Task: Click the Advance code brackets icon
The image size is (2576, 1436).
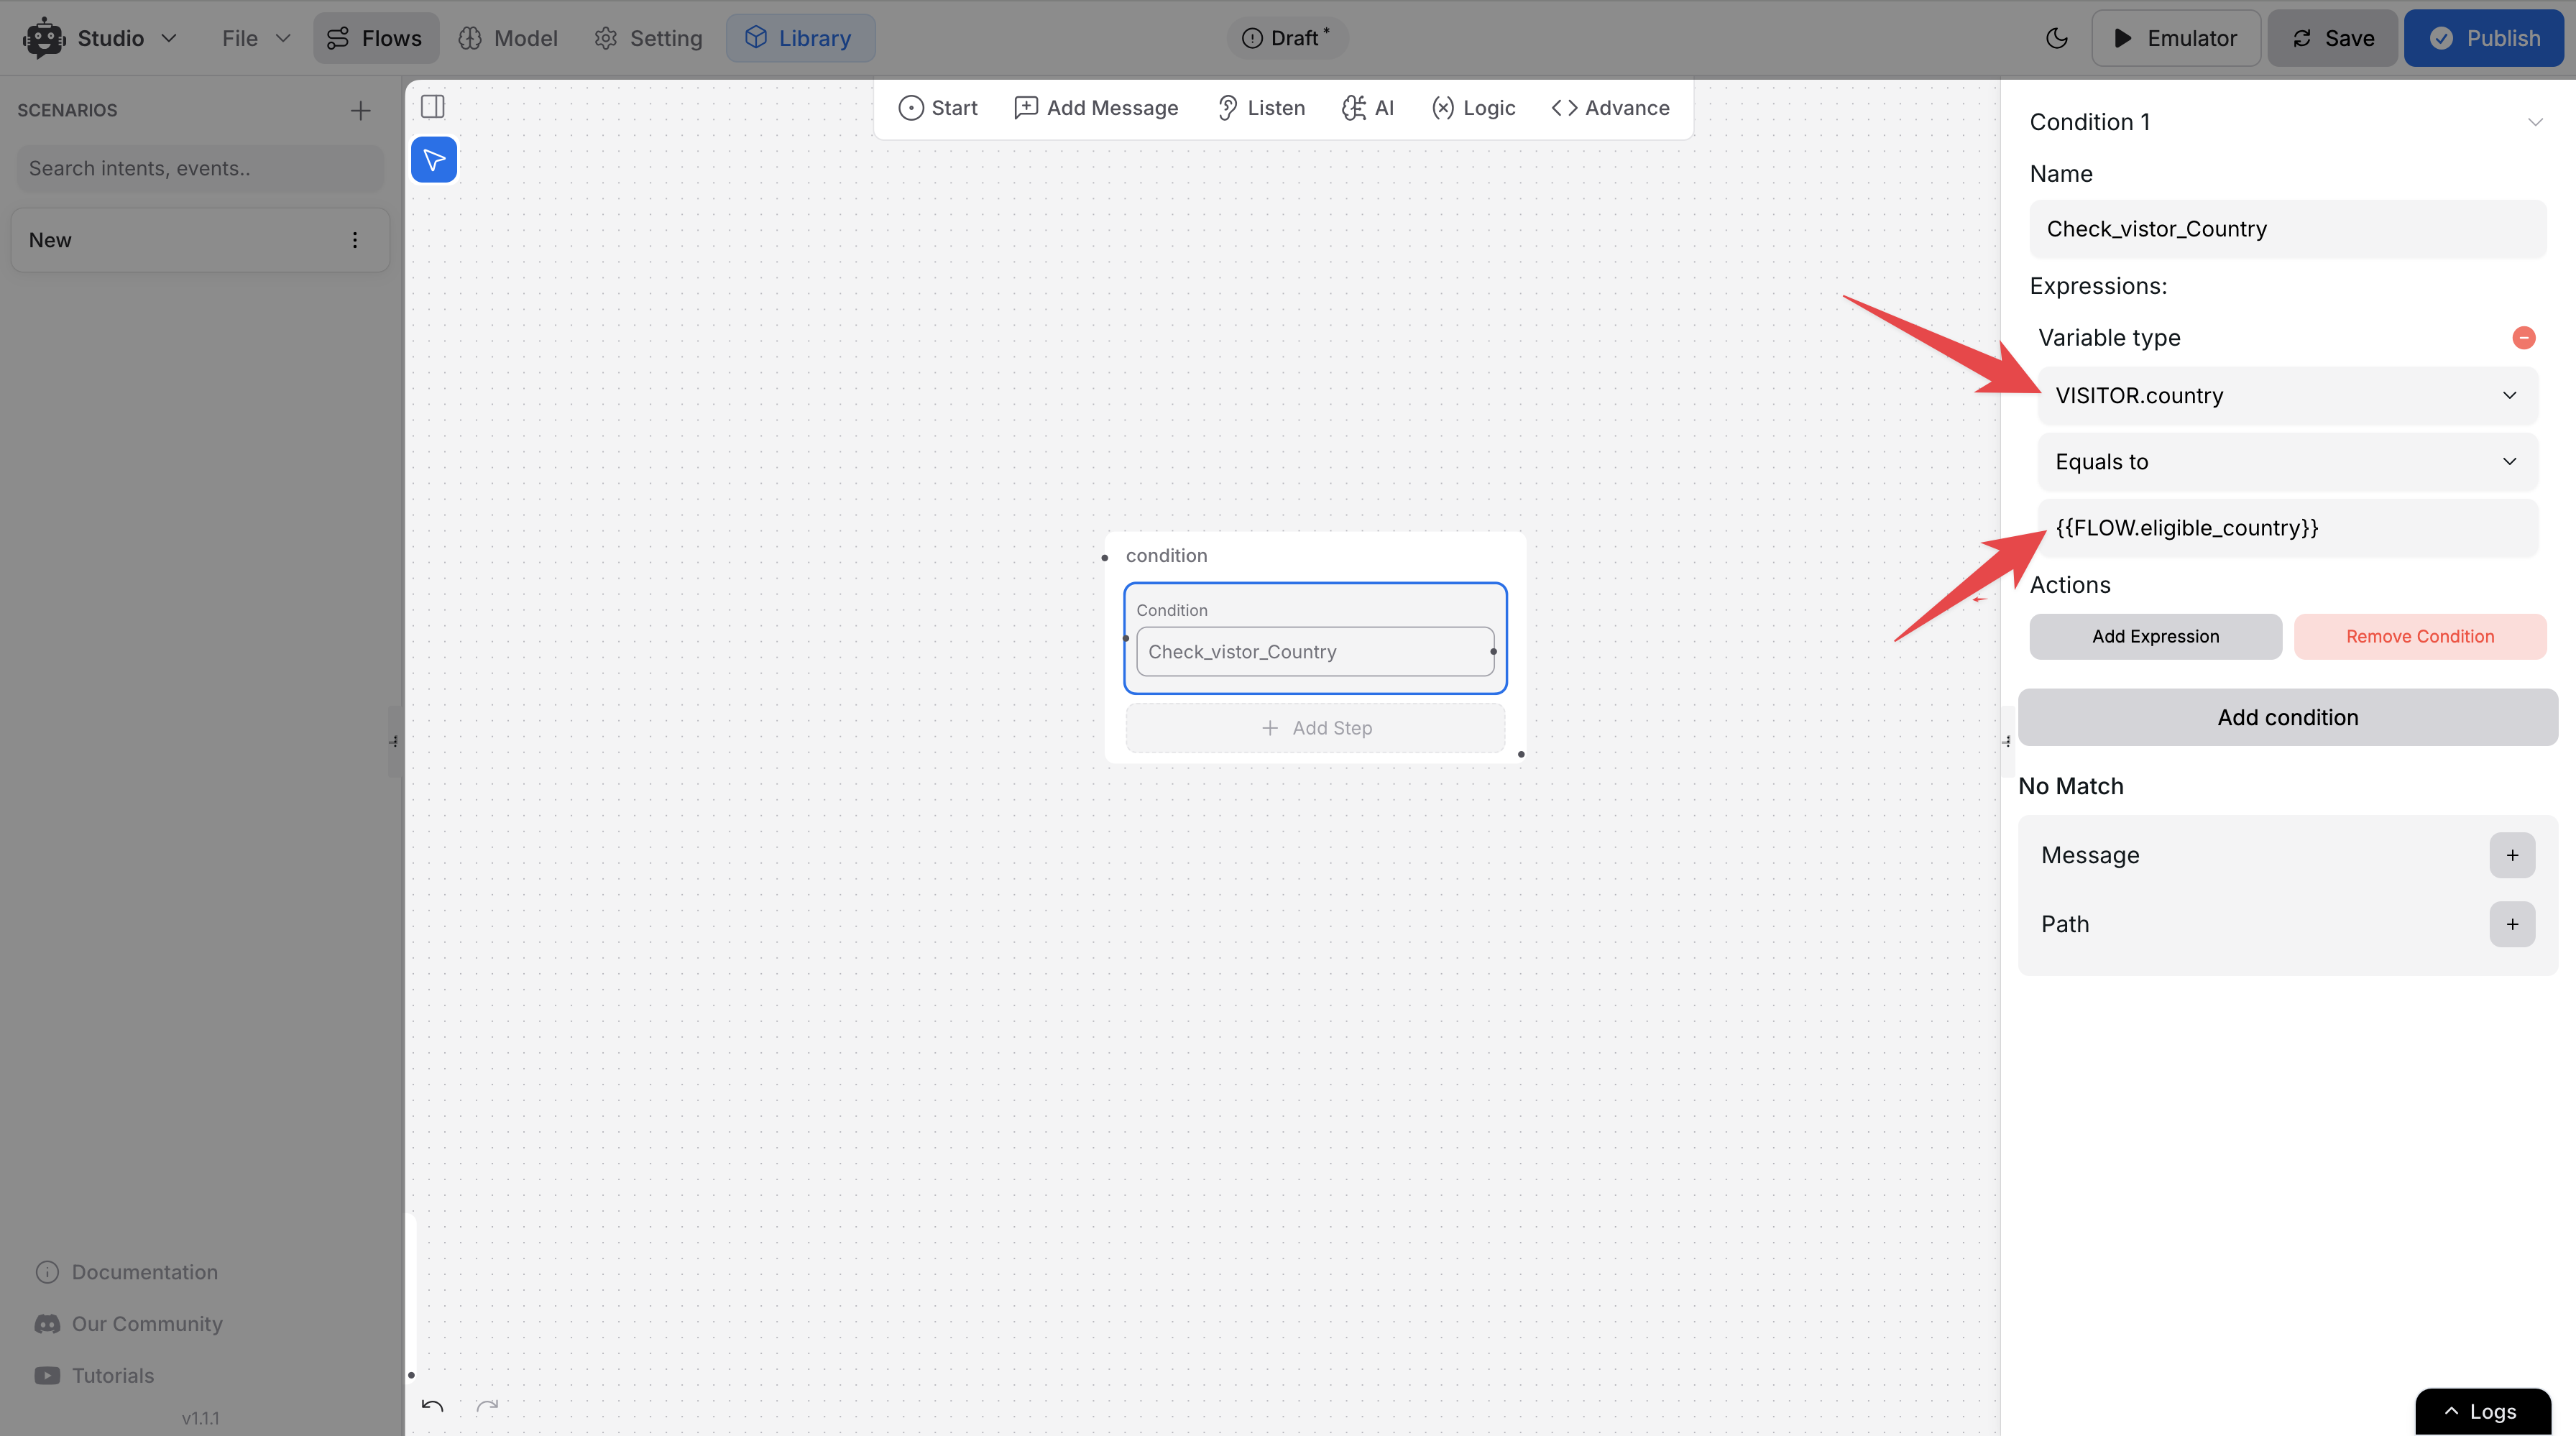Action: tap(1564, 108)
